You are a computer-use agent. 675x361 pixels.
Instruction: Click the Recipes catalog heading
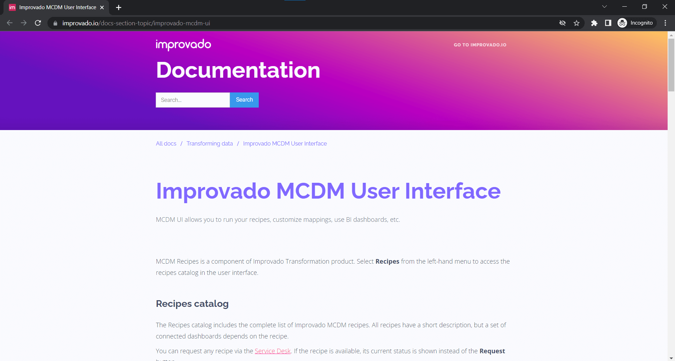(192, 303)
